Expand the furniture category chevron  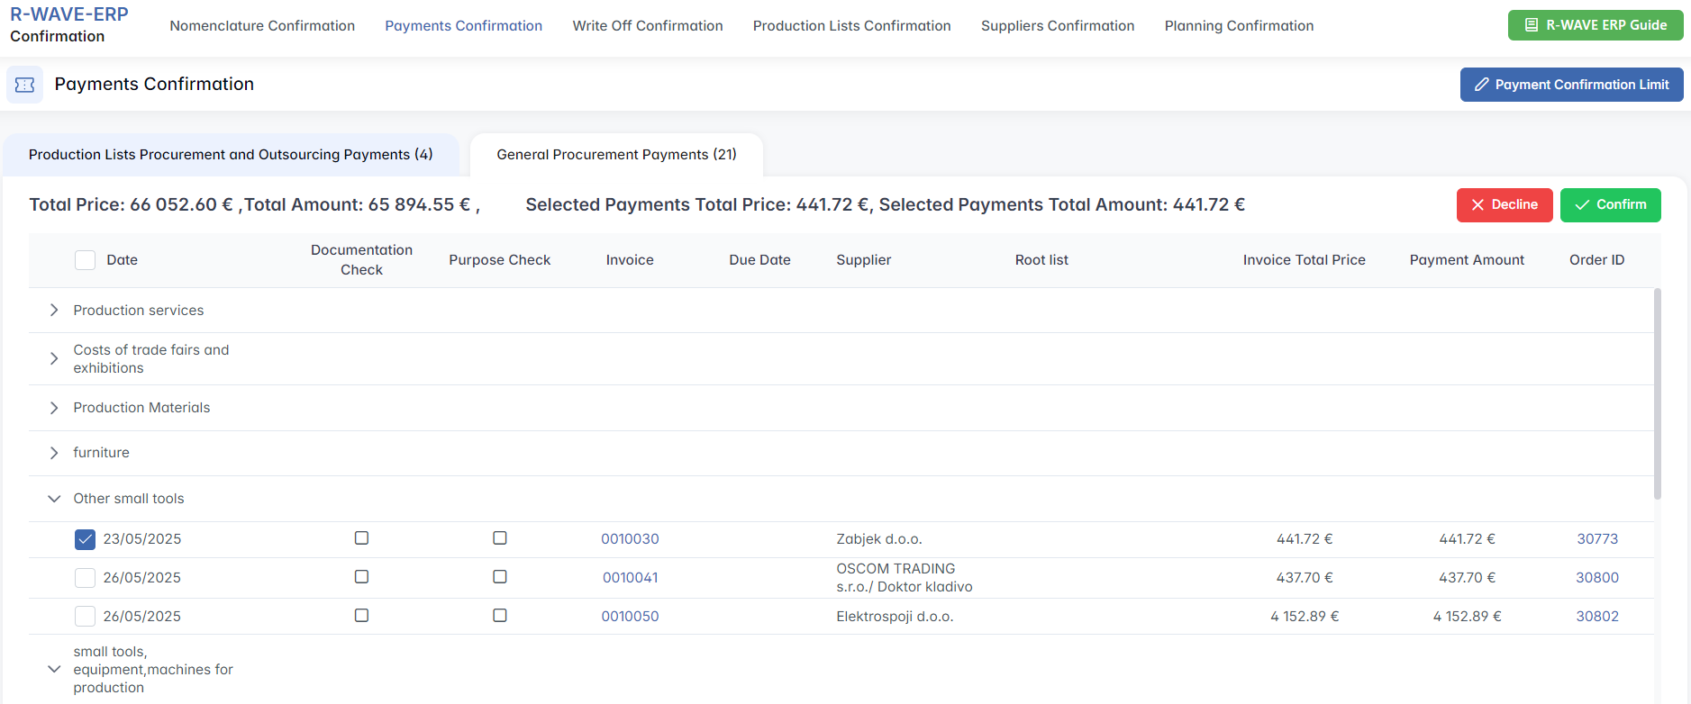(x=54, y=453)
